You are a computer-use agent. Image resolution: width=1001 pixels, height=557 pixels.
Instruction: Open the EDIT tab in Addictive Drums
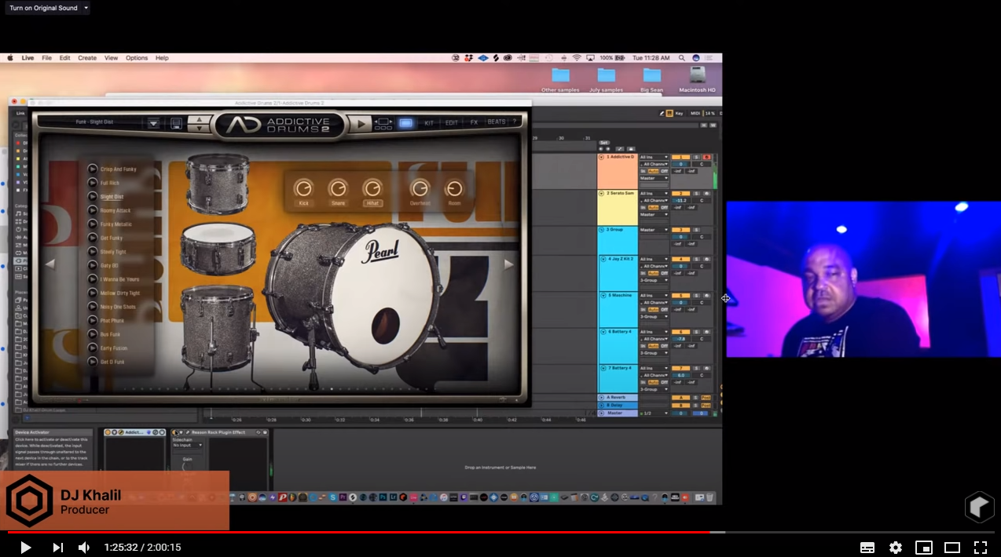(x=452, y=122)
